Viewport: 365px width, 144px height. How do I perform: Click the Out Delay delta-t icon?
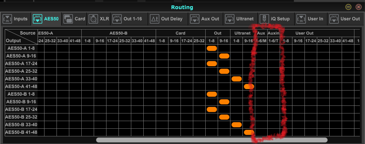(x=154, y=19)
